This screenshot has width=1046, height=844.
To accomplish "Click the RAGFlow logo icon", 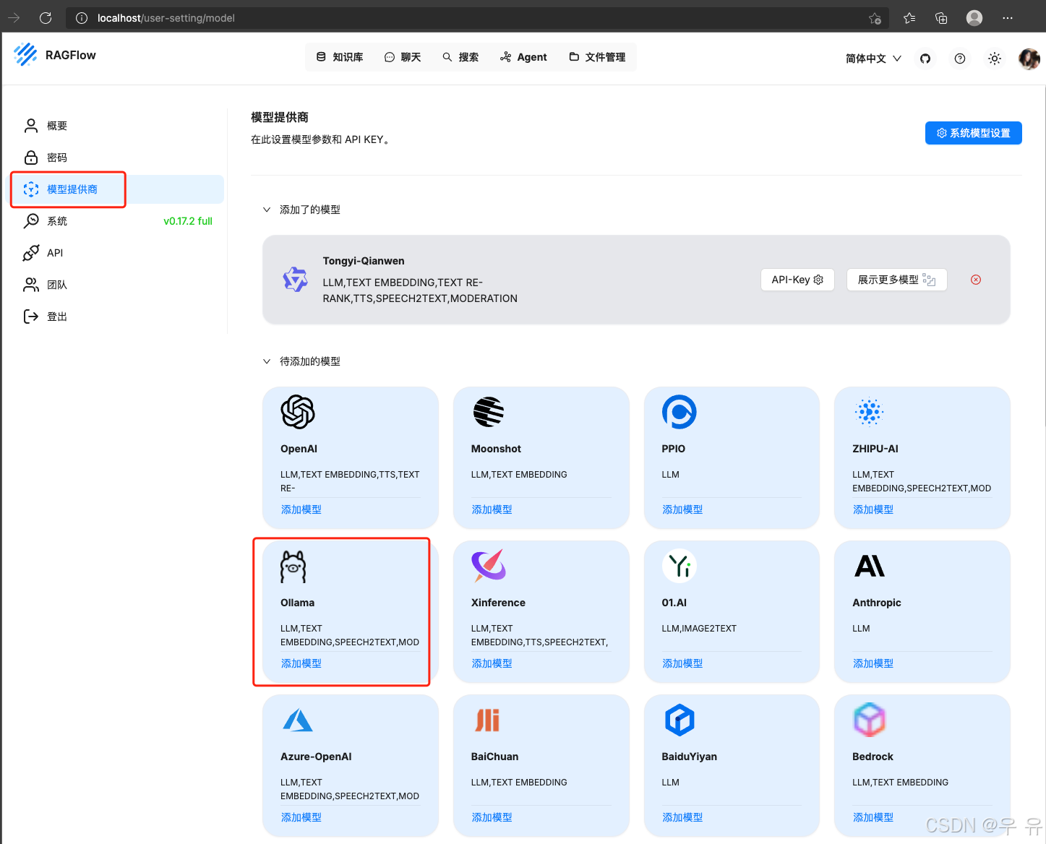I will click(25, 54).
